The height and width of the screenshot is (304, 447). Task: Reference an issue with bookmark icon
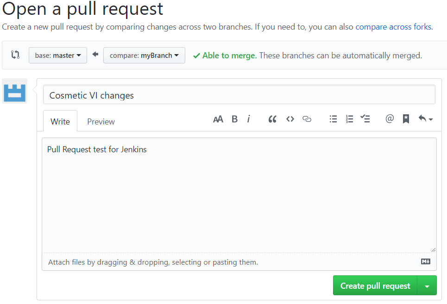406,119
